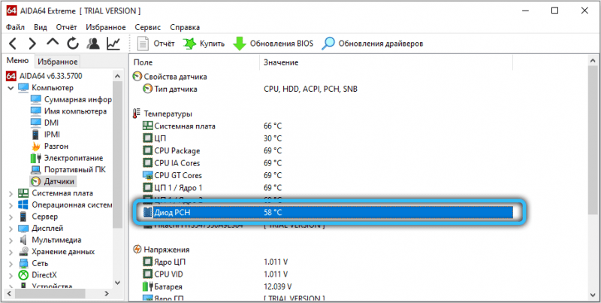Click the Сервер tower tree icon
601x303 pixels.
point(23,217)
